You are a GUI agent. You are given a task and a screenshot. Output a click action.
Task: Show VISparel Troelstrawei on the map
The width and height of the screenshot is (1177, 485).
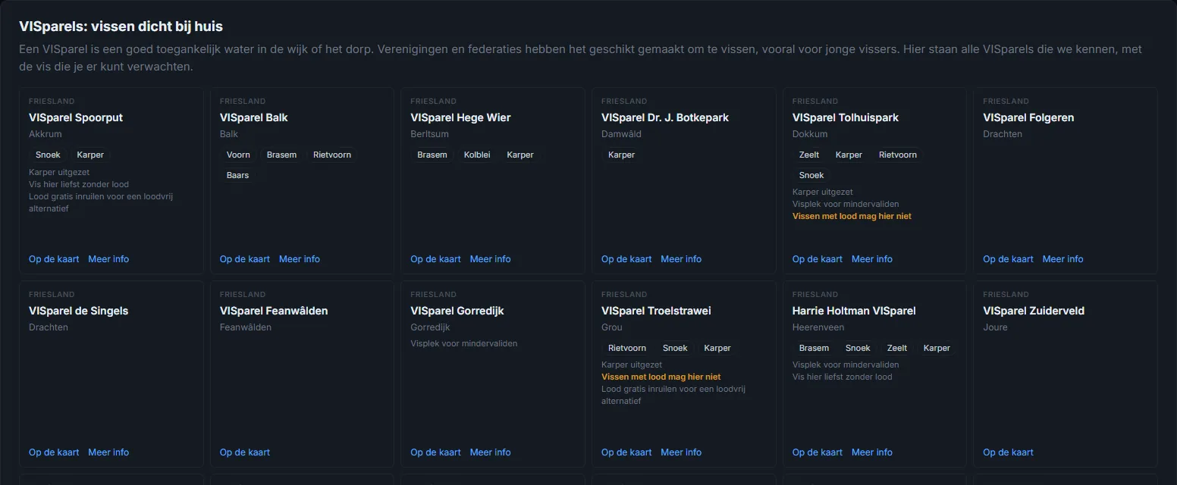626,452
